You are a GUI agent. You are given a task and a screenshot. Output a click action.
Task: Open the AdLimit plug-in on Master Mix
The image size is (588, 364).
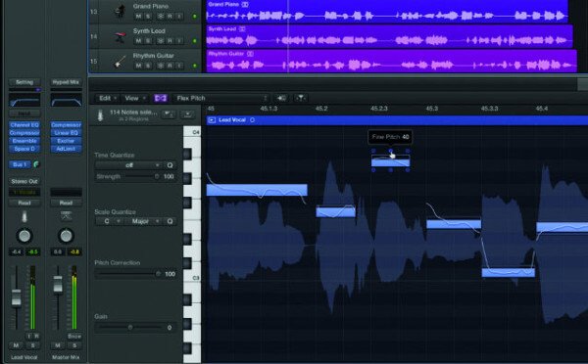pyautogui.click(x=66, y=149)
